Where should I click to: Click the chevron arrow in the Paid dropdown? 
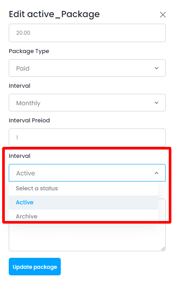pyautogui.click(x=157, y=68)
